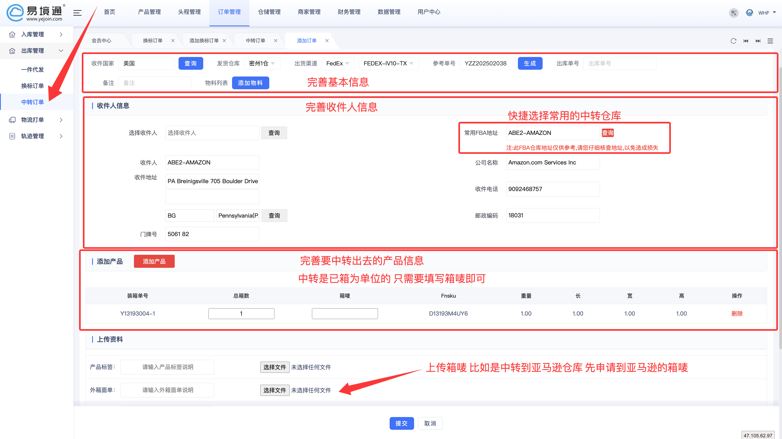This screenshot has width=782, height=439.
Task: Switch to the 仓储管理 top menu
Action: [x=269, y=12]
